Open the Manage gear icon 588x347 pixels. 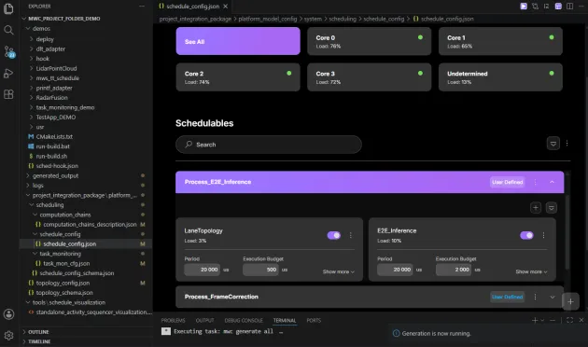coord(8,335)
